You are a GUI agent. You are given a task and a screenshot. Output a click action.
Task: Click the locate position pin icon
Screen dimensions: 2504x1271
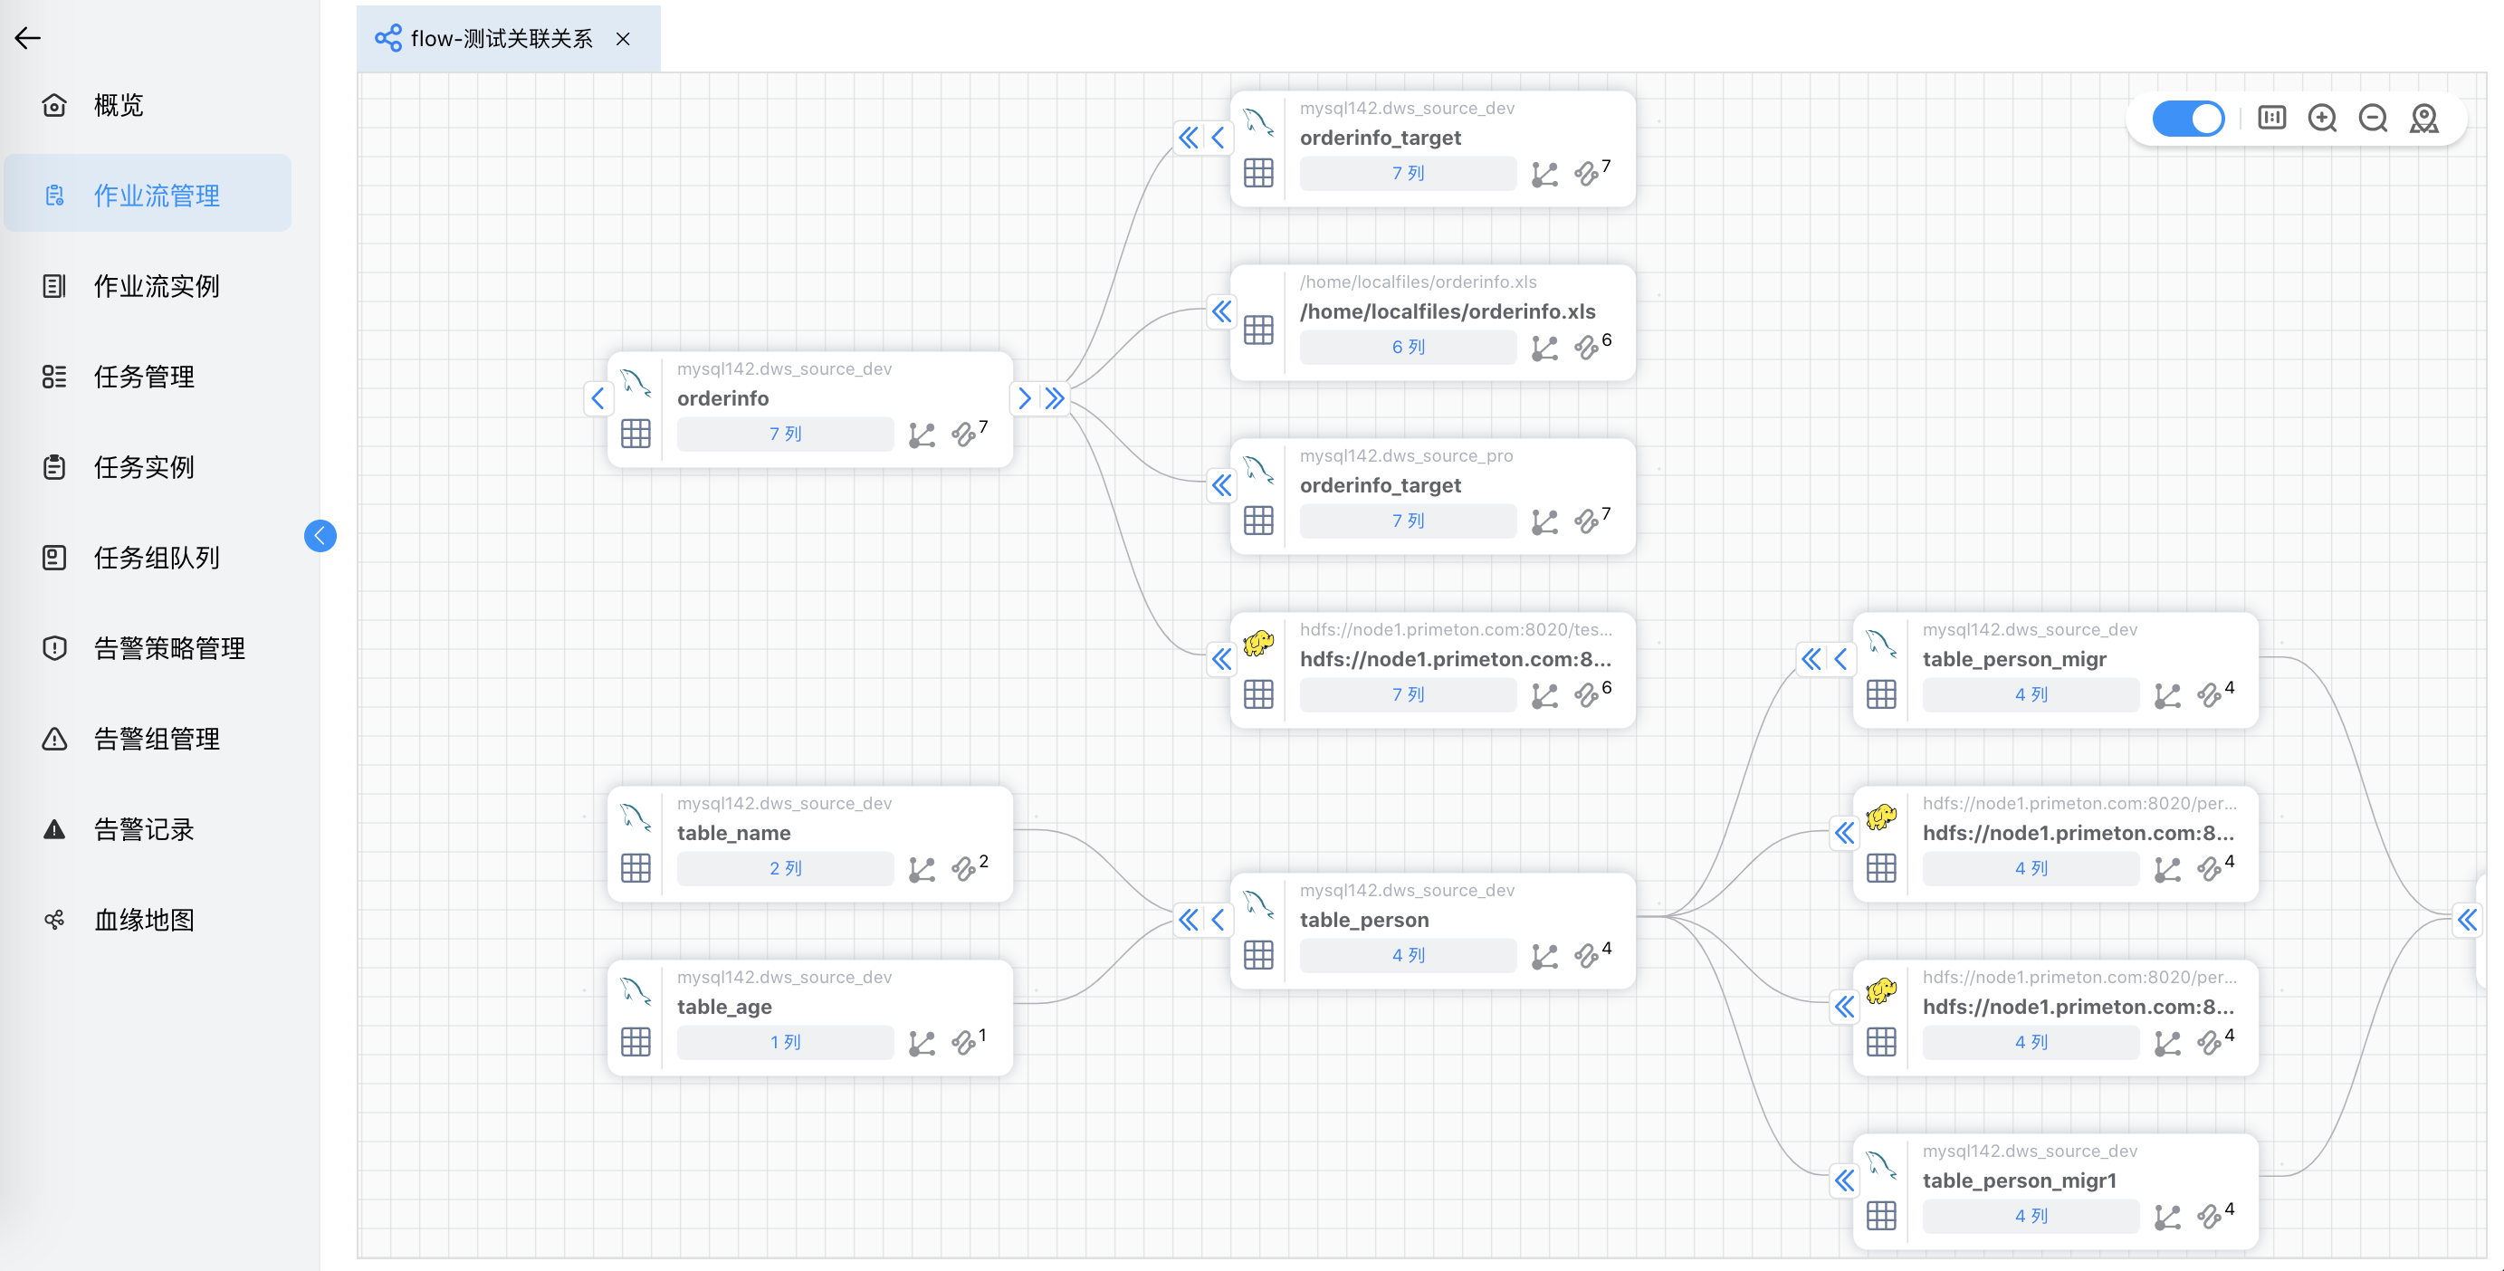(2423, 119)
